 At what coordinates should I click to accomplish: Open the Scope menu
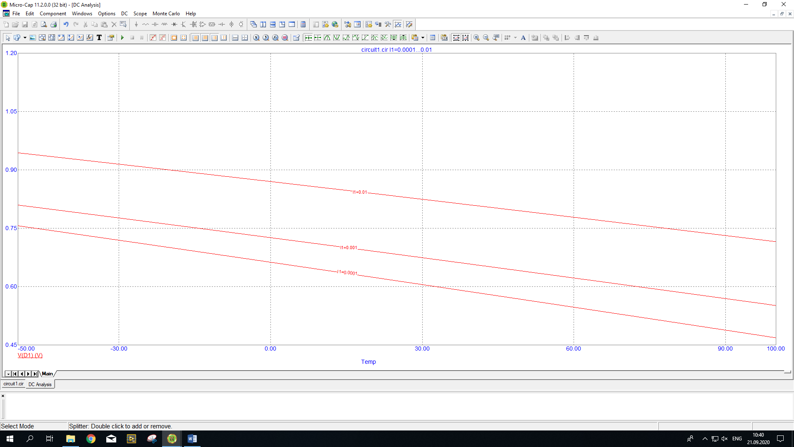click(140, 14)
